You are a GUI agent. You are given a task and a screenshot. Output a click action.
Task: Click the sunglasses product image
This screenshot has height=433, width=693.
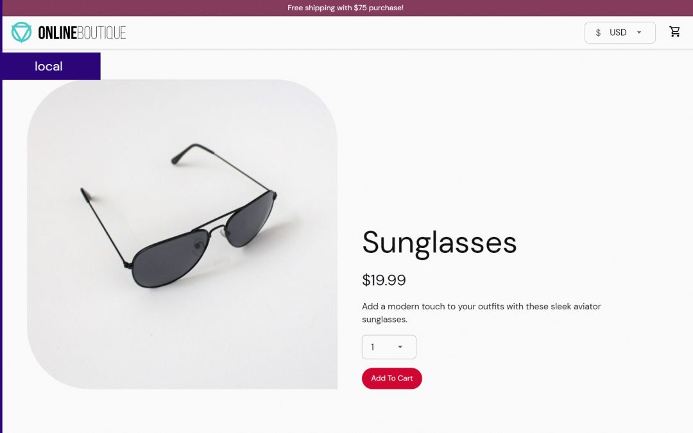click(182, 234)
